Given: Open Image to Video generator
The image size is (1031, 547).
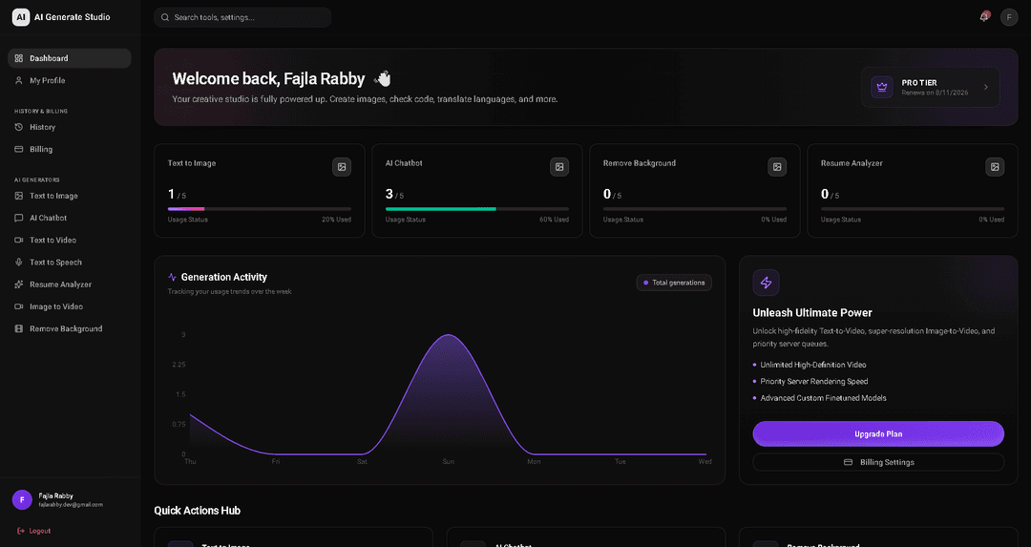Looking at the screenshot, I should (70, 306).
